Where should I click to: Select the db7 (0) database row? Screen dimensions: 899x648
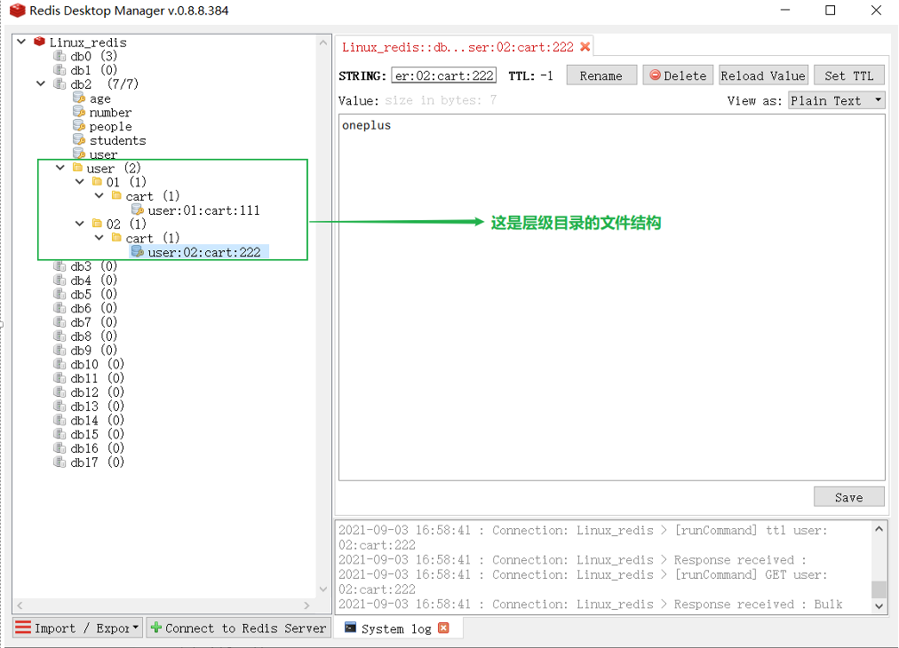tap(85, 322)
